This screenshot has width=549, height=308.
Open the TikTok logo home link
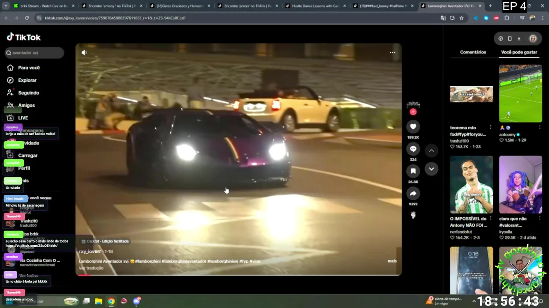[24, 37]
